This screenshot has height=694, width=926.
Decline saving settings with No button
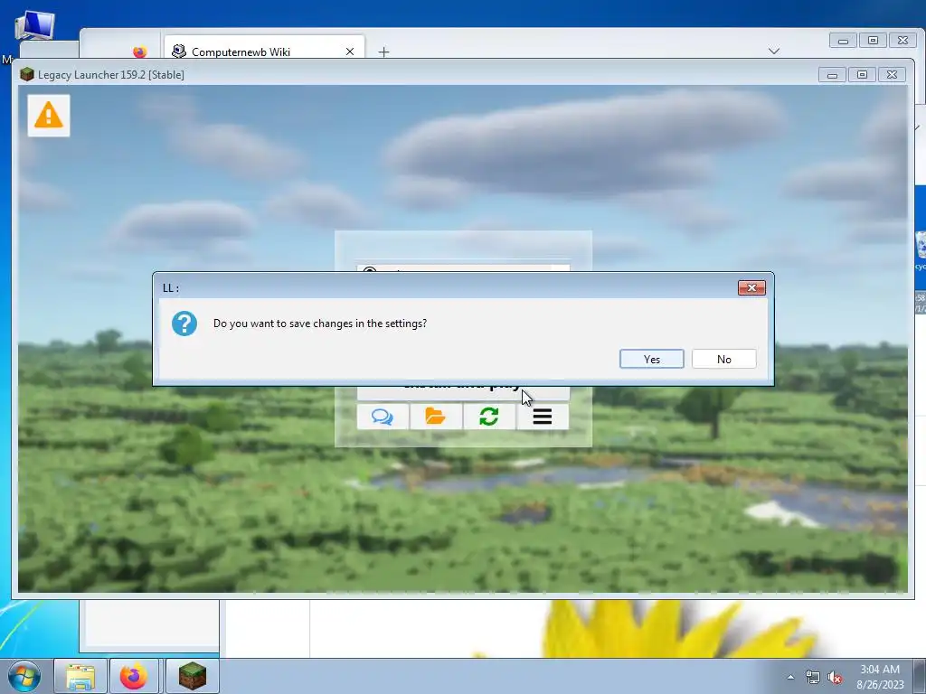pyautogui.click(x=724, y=359)
